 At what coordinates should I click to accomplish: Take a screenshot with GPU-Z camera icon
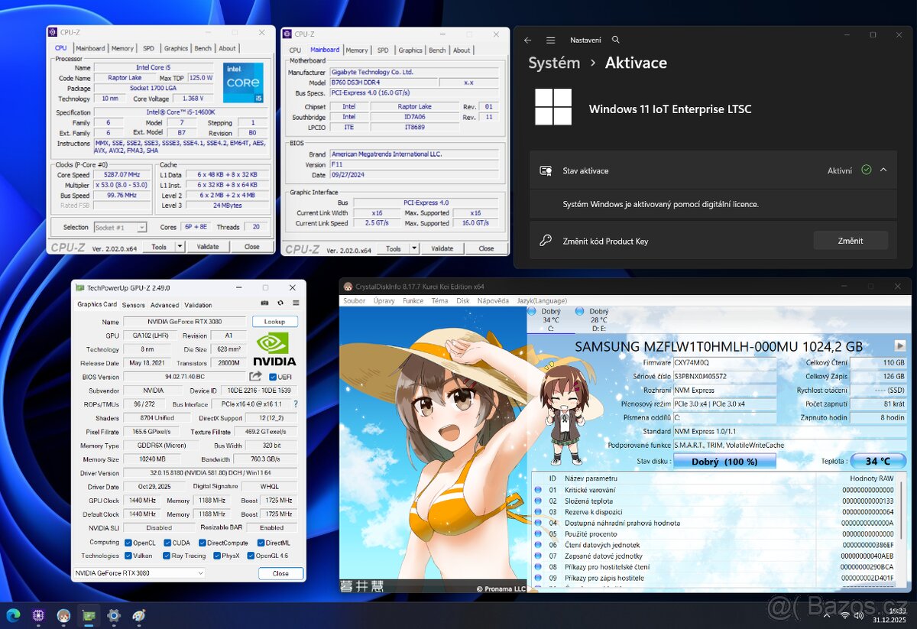tap(264, 302)
